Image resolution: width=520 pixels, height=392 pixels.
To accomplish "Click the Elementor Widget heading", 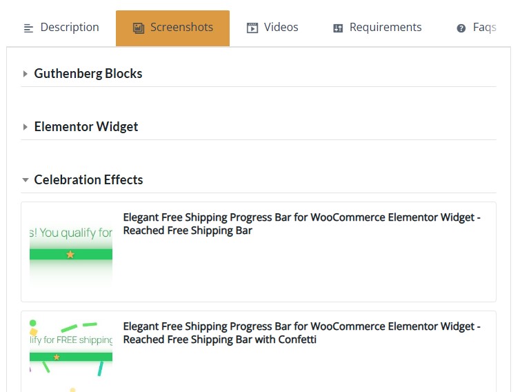I will [86, 127].
